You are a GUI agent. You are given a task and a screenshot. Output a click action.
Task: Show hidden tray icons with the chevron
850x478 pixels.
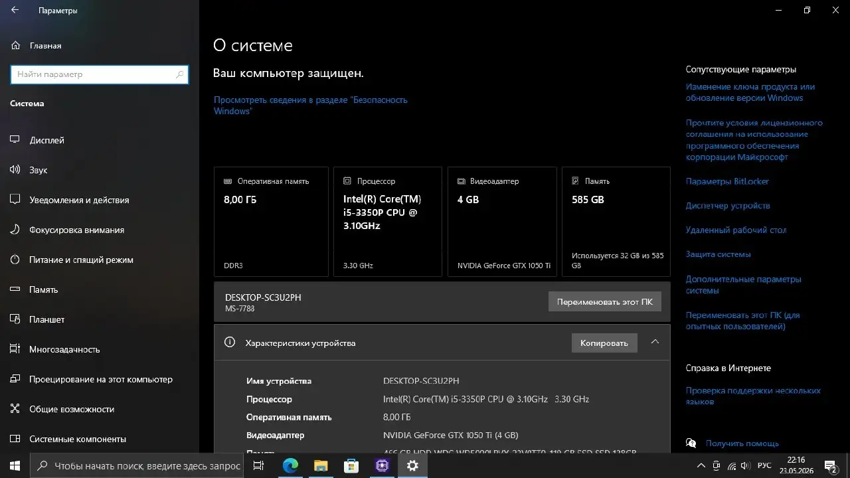701,466
